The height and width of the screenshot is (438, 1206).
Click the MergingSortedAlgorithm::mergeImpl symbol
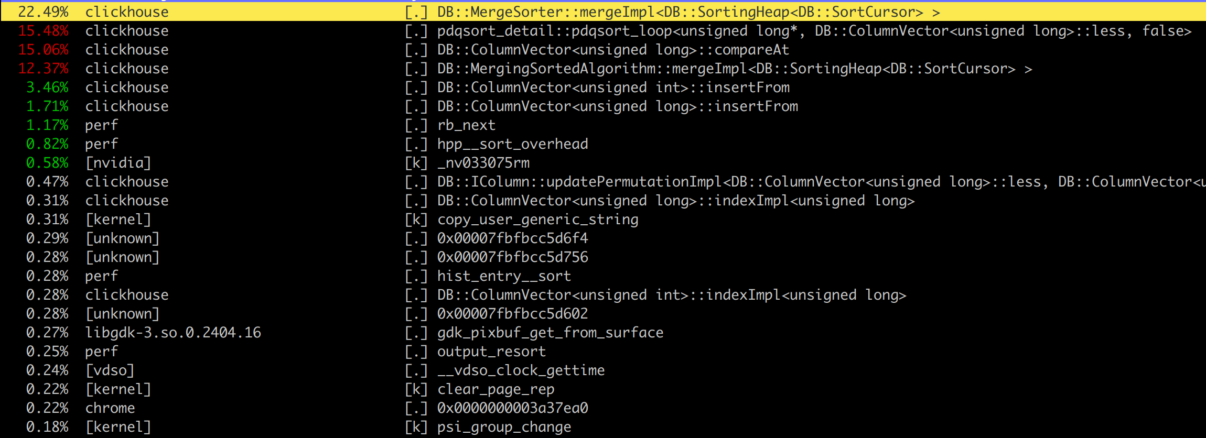[734, 69]
